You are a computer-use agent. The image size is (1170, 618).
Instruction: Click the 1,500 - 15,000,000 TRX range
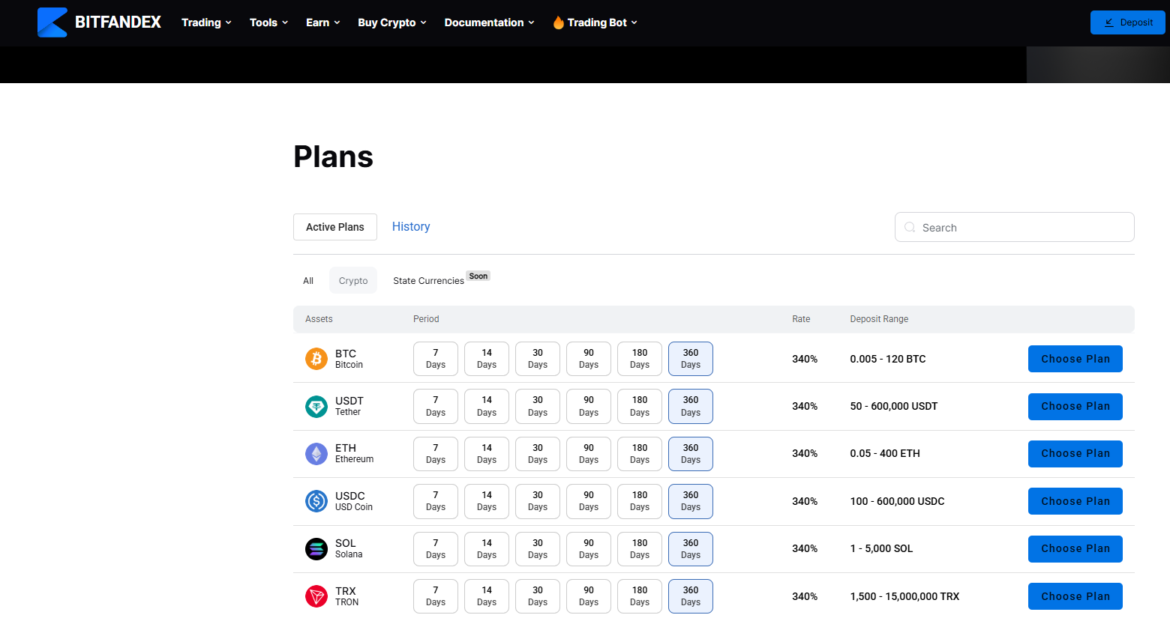tap(904, 596)
